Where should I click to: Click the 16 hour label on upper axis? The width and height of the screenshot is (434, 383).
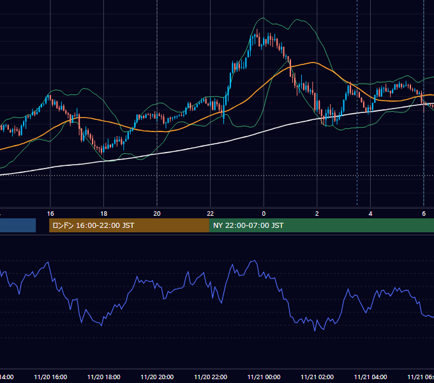(50, 214)
